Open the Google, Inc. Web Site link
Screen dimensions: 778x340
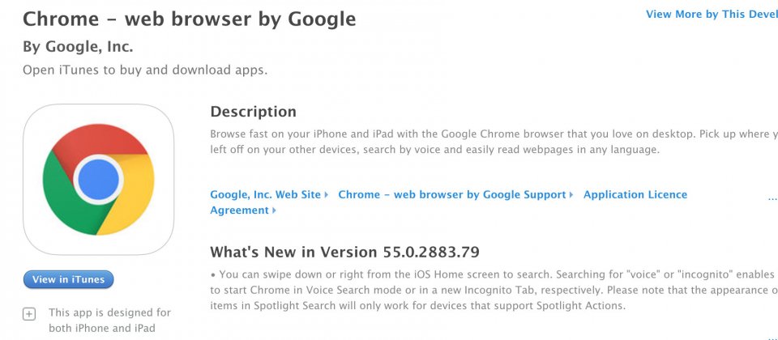pos(266,195)
